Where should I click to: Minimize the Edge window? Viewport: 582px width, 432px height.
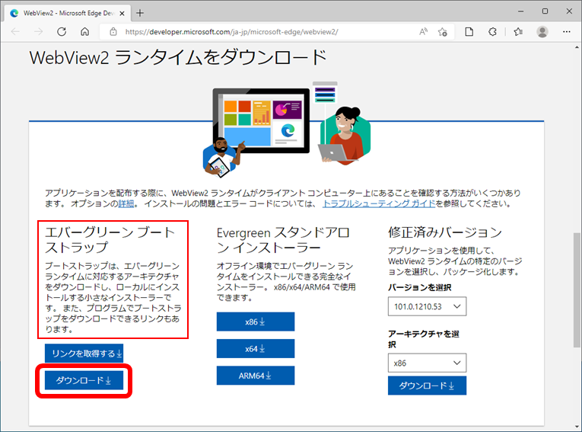(x=520, y=11)
